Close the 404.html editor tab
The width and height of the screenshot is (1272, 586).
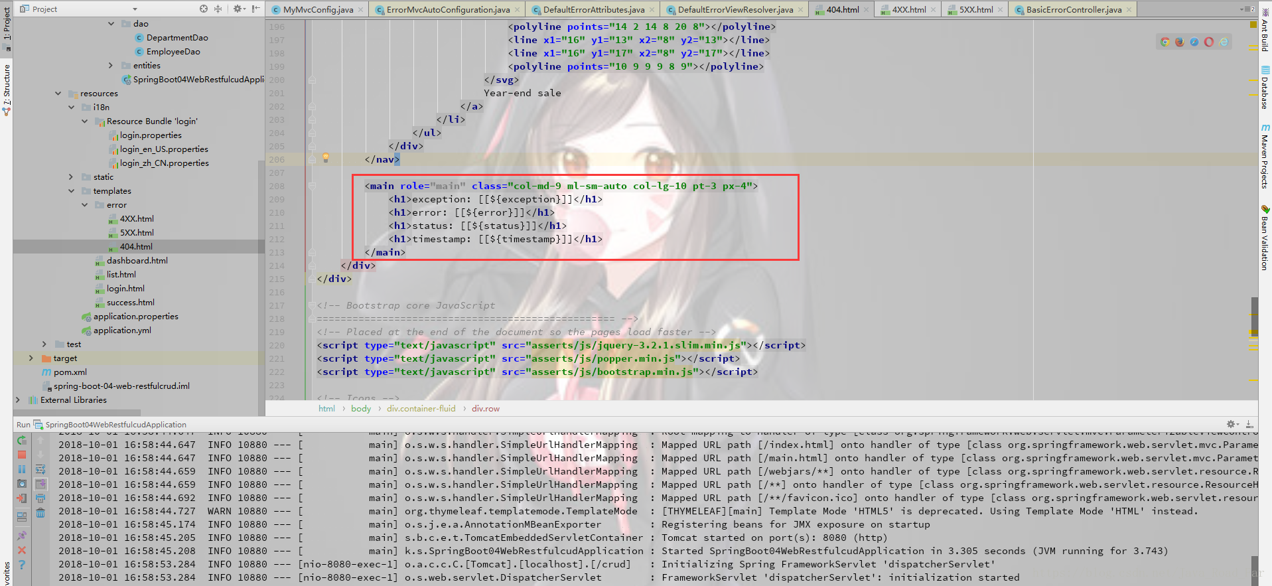(x=867, y=9)
